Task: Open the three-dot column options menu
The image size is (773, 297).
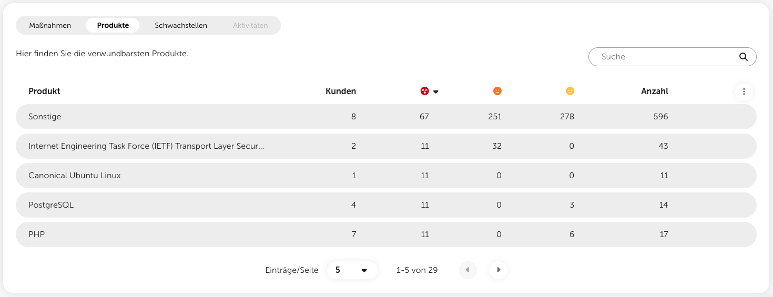Action: click(x=744, y=91)
